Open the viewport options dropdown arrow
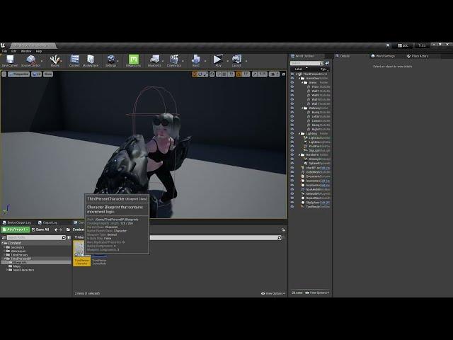This screenshot has width=453, height=340. tap(4, 74)
